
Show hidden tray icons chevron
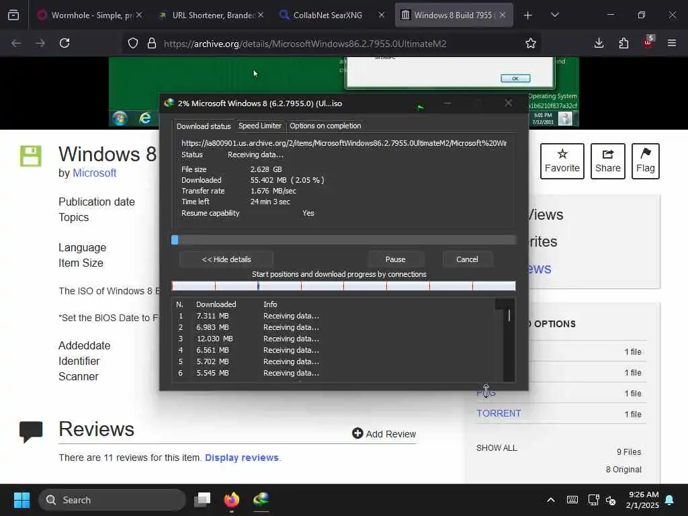[551, 500]
